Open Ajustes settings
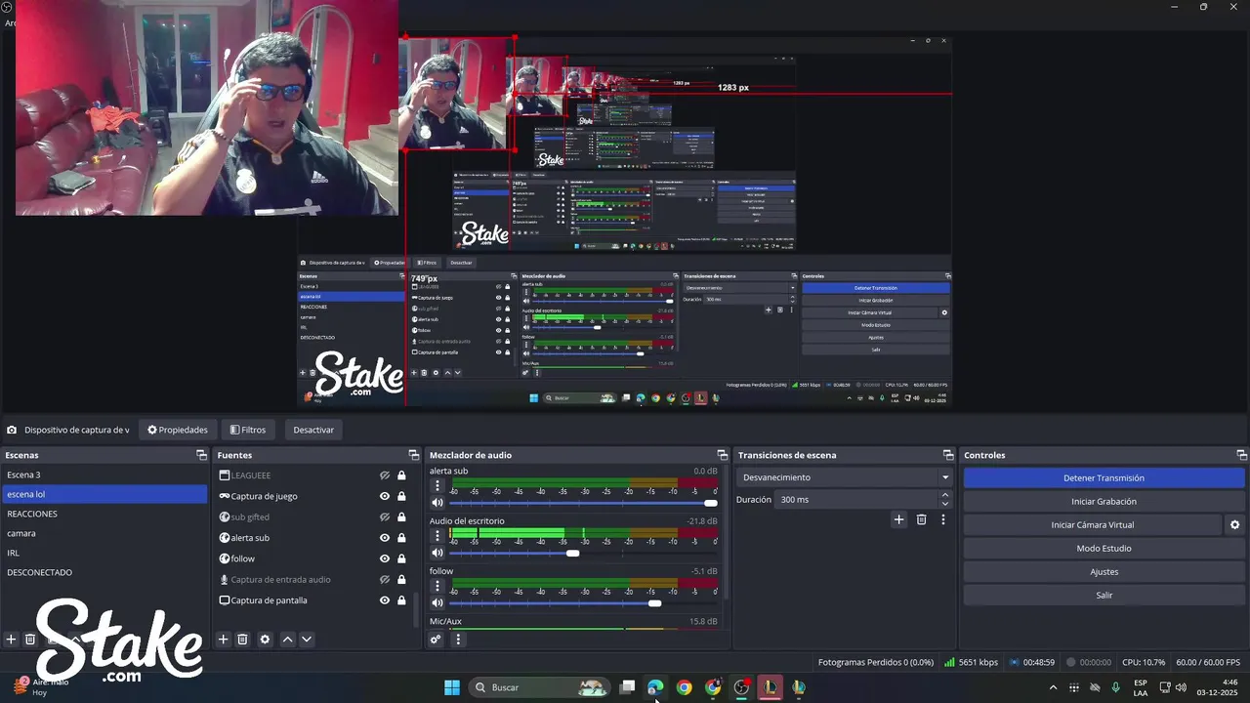The width and height of the screenshot is (1250, 703). (1104, 572)
